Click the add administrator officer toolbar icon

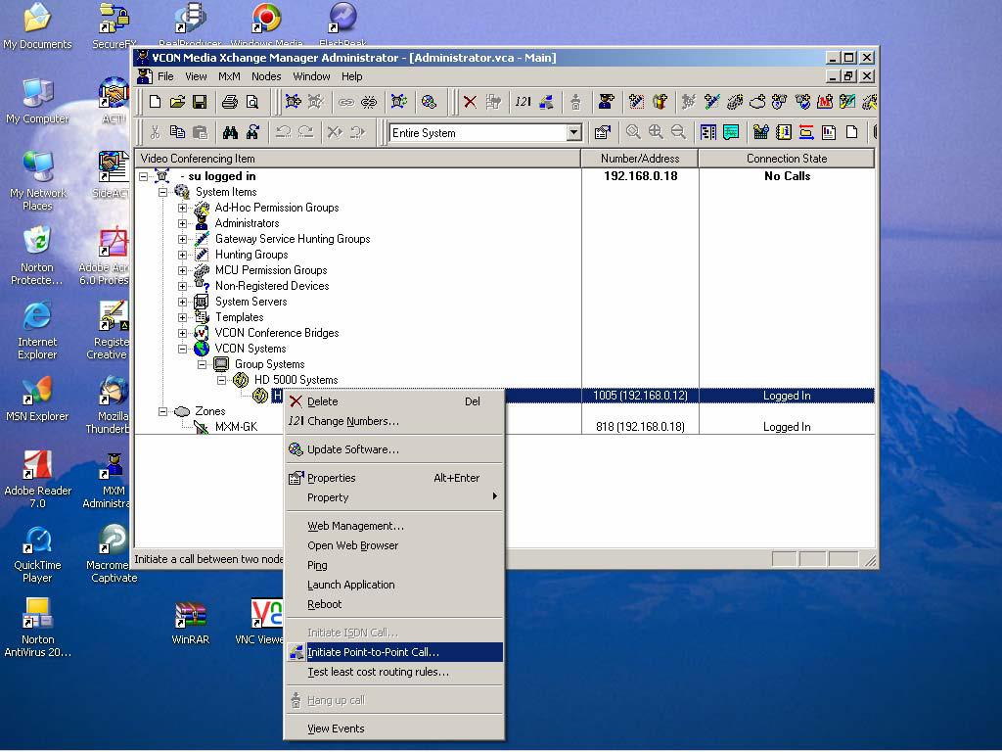(607, 102)
